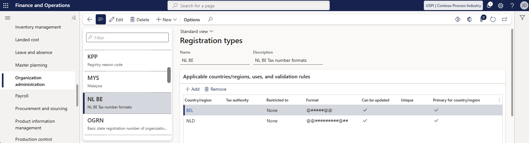Refresh the page using the refresh icon
This screenshot has width=529, height=143.
tap(493, 19)
